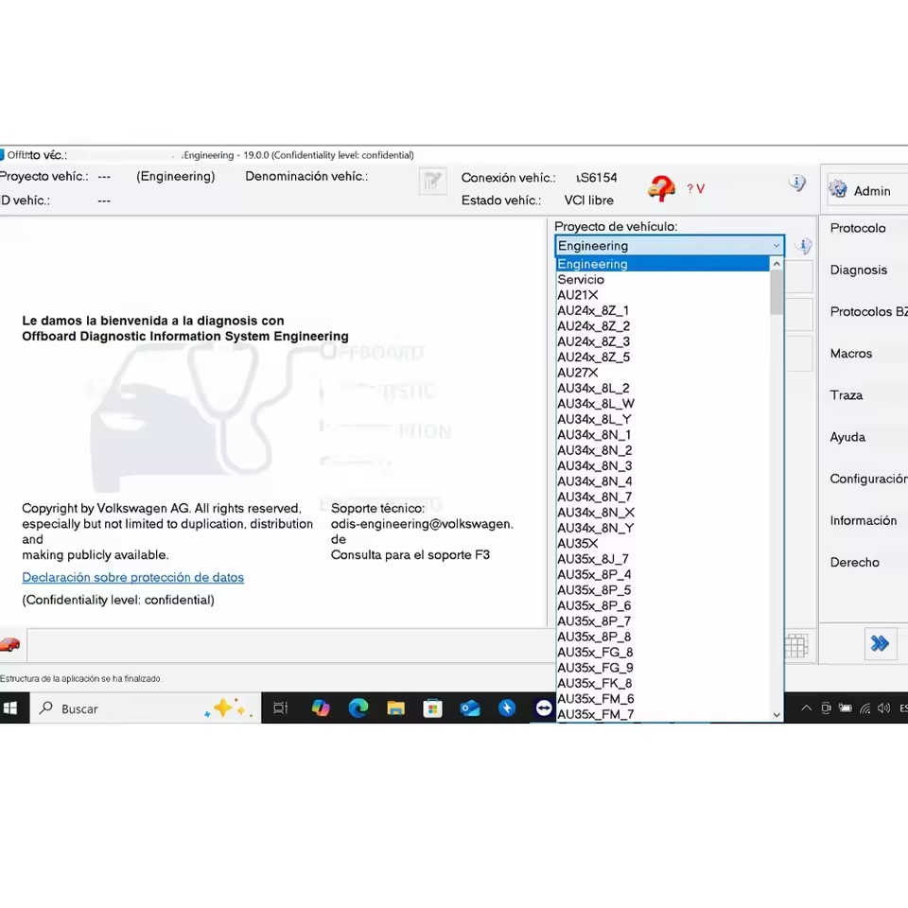
Task: Click the "VCI libre" vehicle status text
Action: pos(589,201)
